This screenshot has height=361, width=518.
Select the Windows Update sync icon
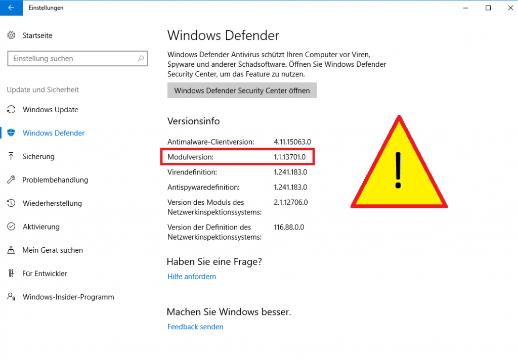pyautogui.click(x=11, y=109)
